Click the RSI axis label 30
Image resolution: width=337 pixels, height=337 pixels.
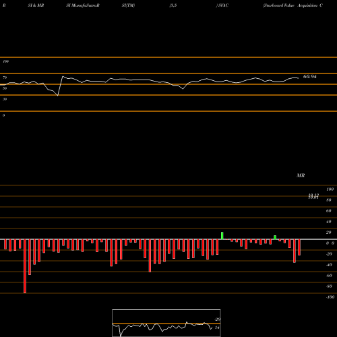pos(5,99)
